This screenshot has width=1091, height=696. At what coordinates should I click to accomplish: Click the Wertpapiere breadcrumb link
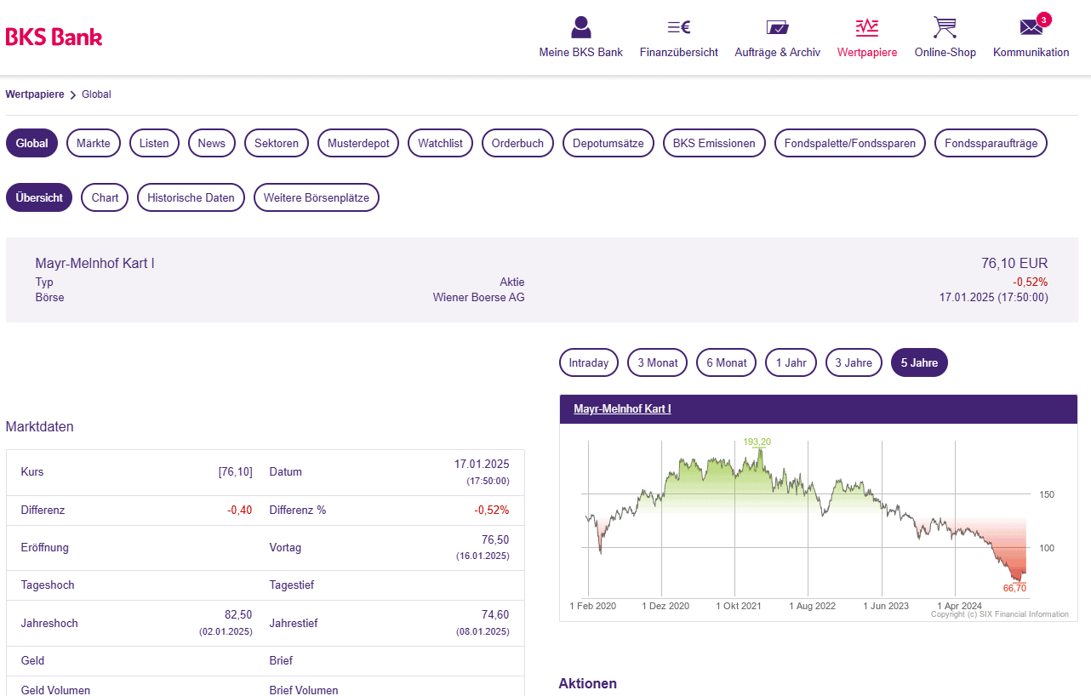point(35,94)
